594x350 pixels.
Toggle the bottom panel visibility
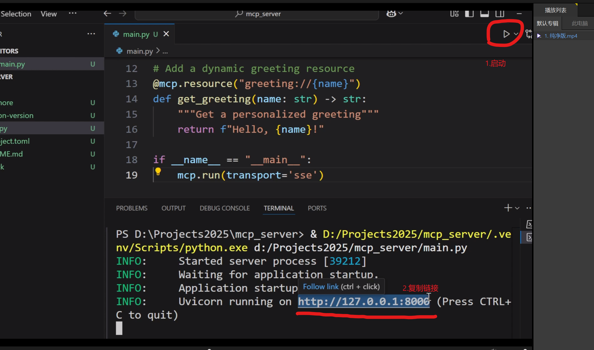pos(484,13)
